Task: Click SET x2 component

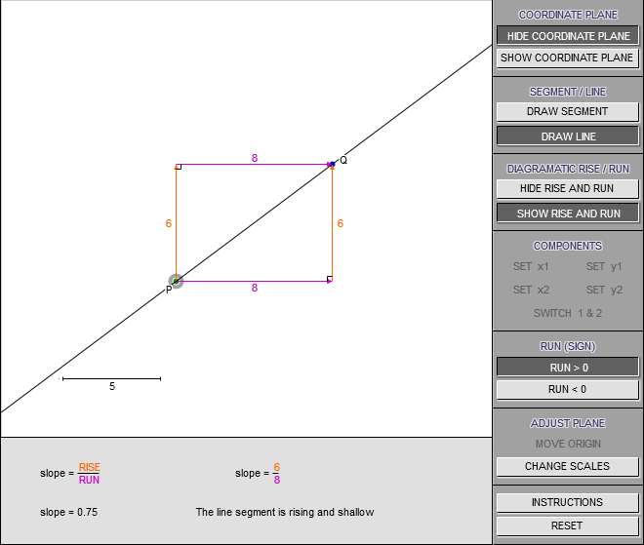Action: point(531,290)
